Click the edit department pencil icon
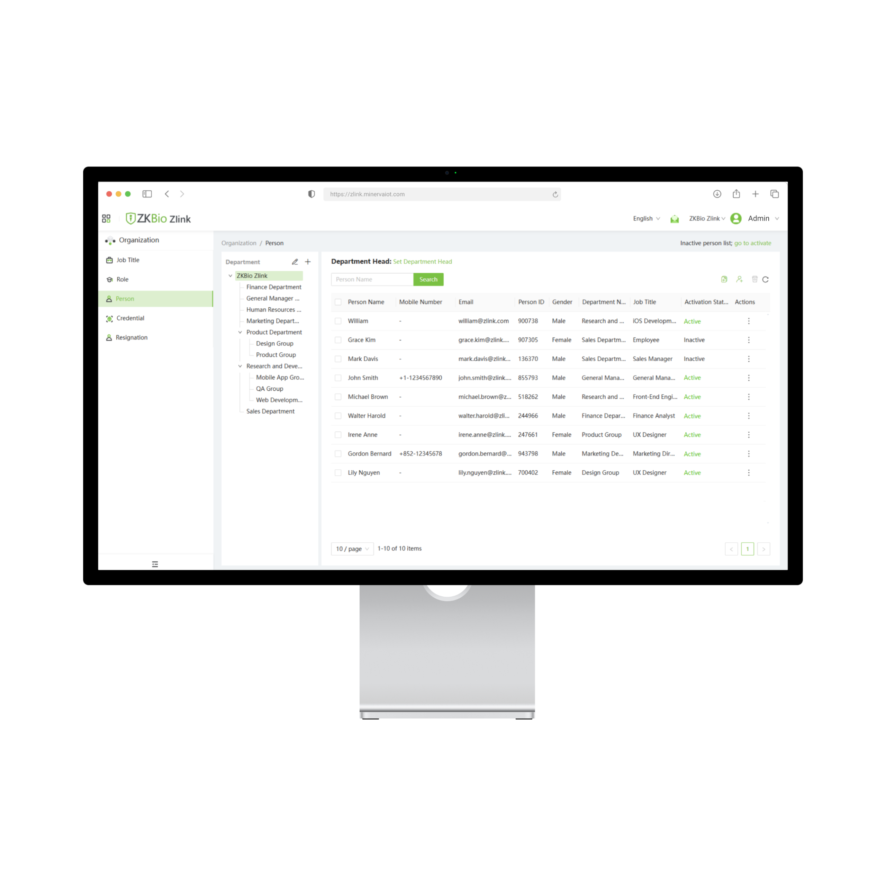Viewport: 886px width, 886px height. [295, 262]
